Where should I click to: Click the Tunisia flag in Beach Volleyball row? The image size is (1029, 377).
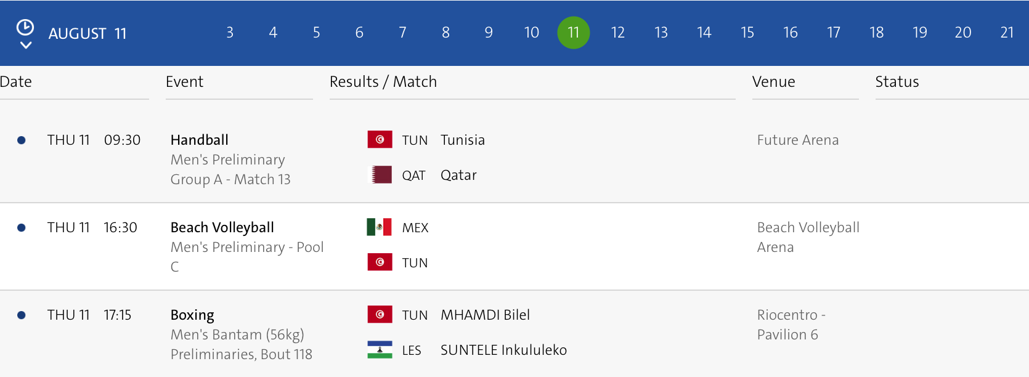[380, 262]
